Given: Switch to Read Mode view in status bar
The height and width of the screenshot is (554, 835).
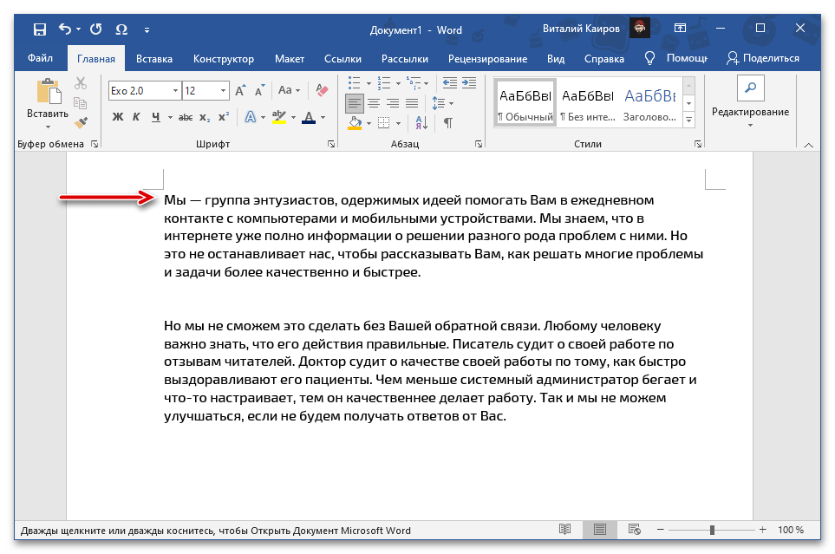Looking at the screenshot, I should click(565, 530).
